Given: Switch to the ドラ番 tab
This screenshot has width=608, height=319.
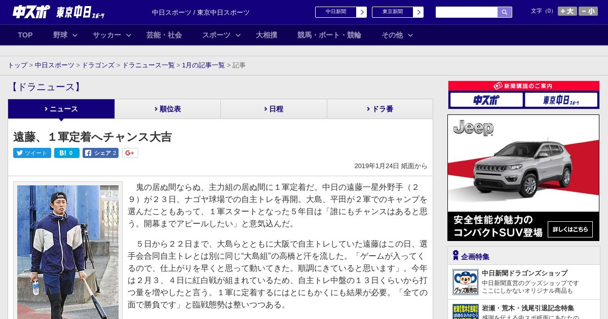Looking at the screenshot, I should [380, 109].
